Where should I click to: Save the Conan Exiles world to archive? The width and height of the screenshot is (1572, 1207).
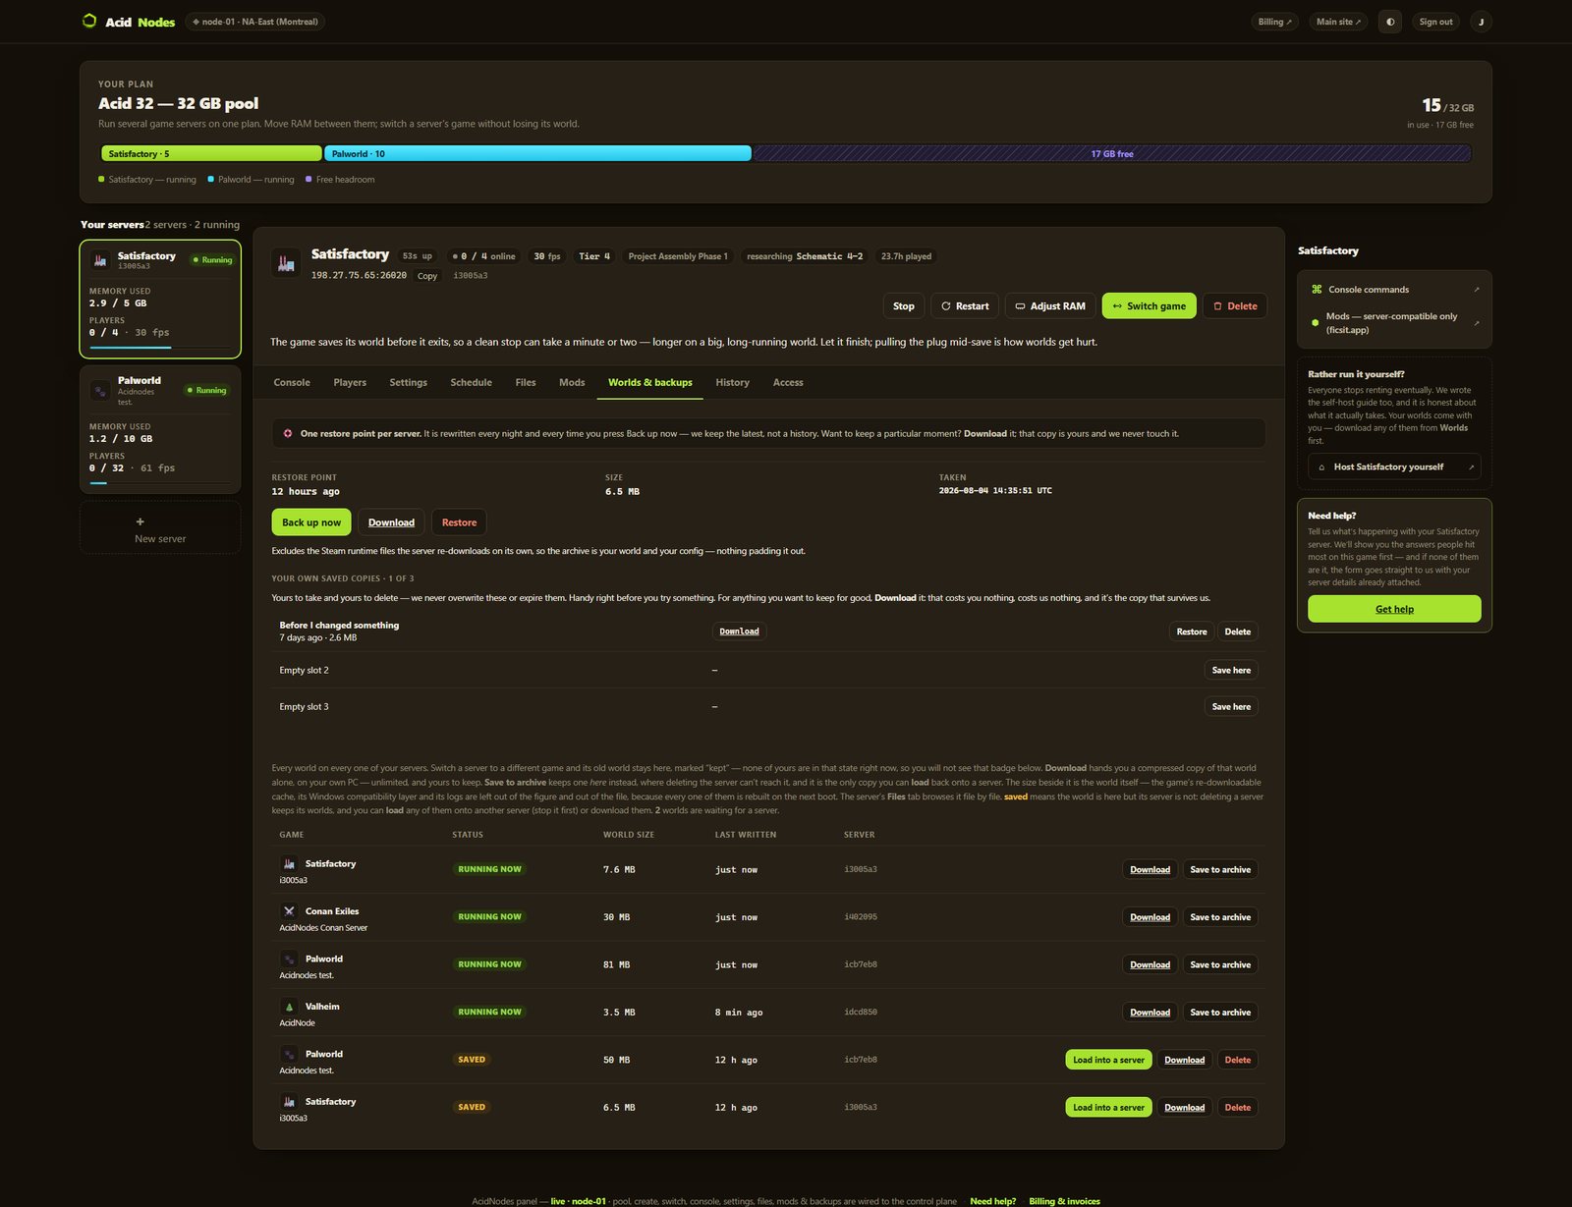(x=1220, y=917)
